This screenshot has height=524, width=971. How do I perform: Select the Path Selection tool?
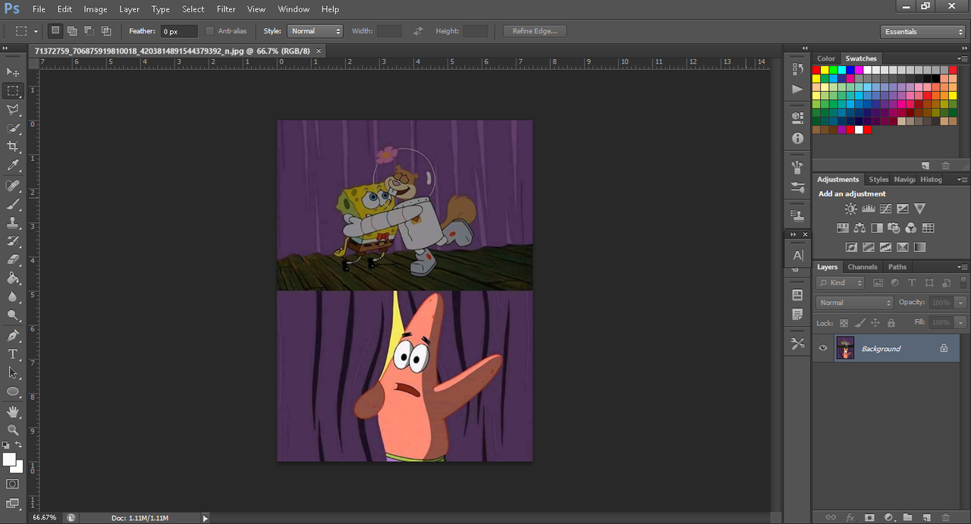pos(13,372)
